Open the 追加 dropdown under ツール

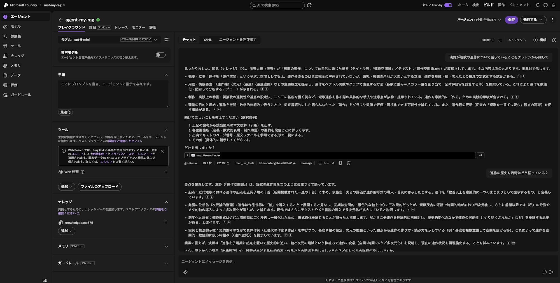click(x=67, y=187)
